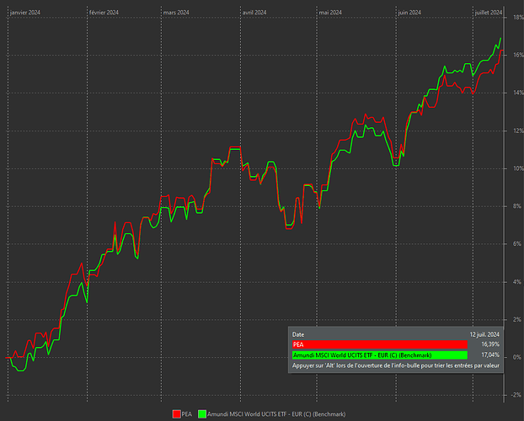
Task: Click the 17,04% benchmark value in tooltip
Action: [x=490, y=354]
